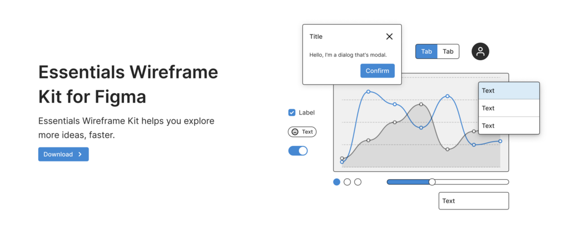Select the filled blue radio button
This screenshot has width=582, height=236.
point(337,182)
